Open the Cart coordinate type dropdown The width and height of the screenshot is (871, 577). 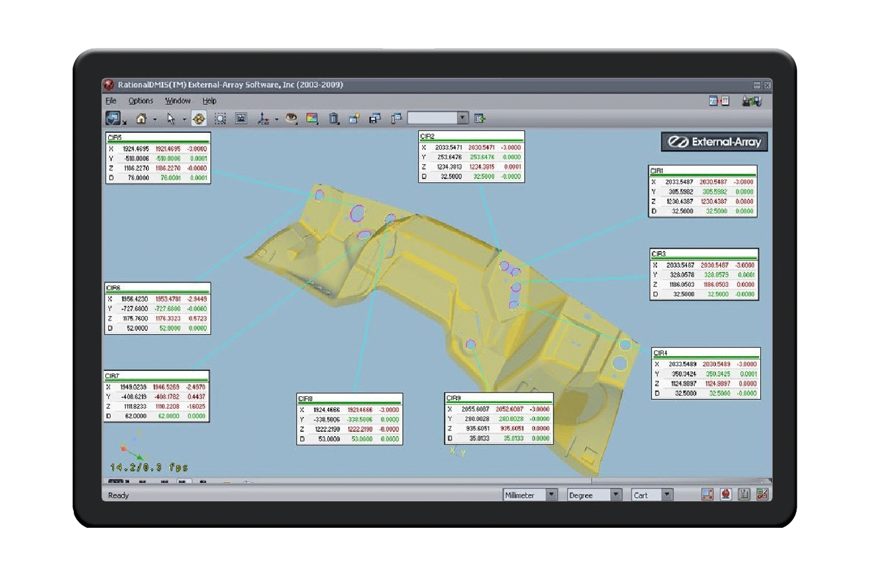click(x=652, y=495)
